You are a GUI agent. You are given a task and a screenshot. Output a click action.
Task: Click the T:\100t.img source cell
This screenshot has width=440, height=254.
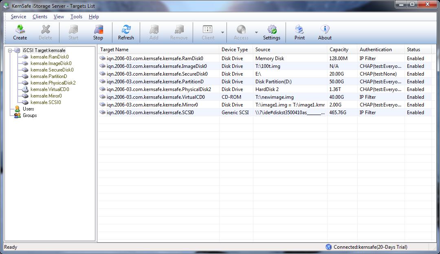[x=268, y=66]
